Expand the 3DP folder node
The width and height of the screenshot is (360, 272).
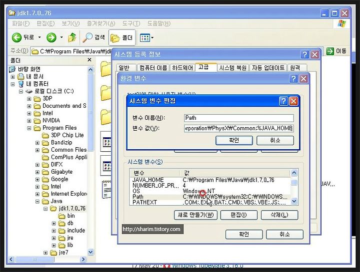tap(29, 99)
